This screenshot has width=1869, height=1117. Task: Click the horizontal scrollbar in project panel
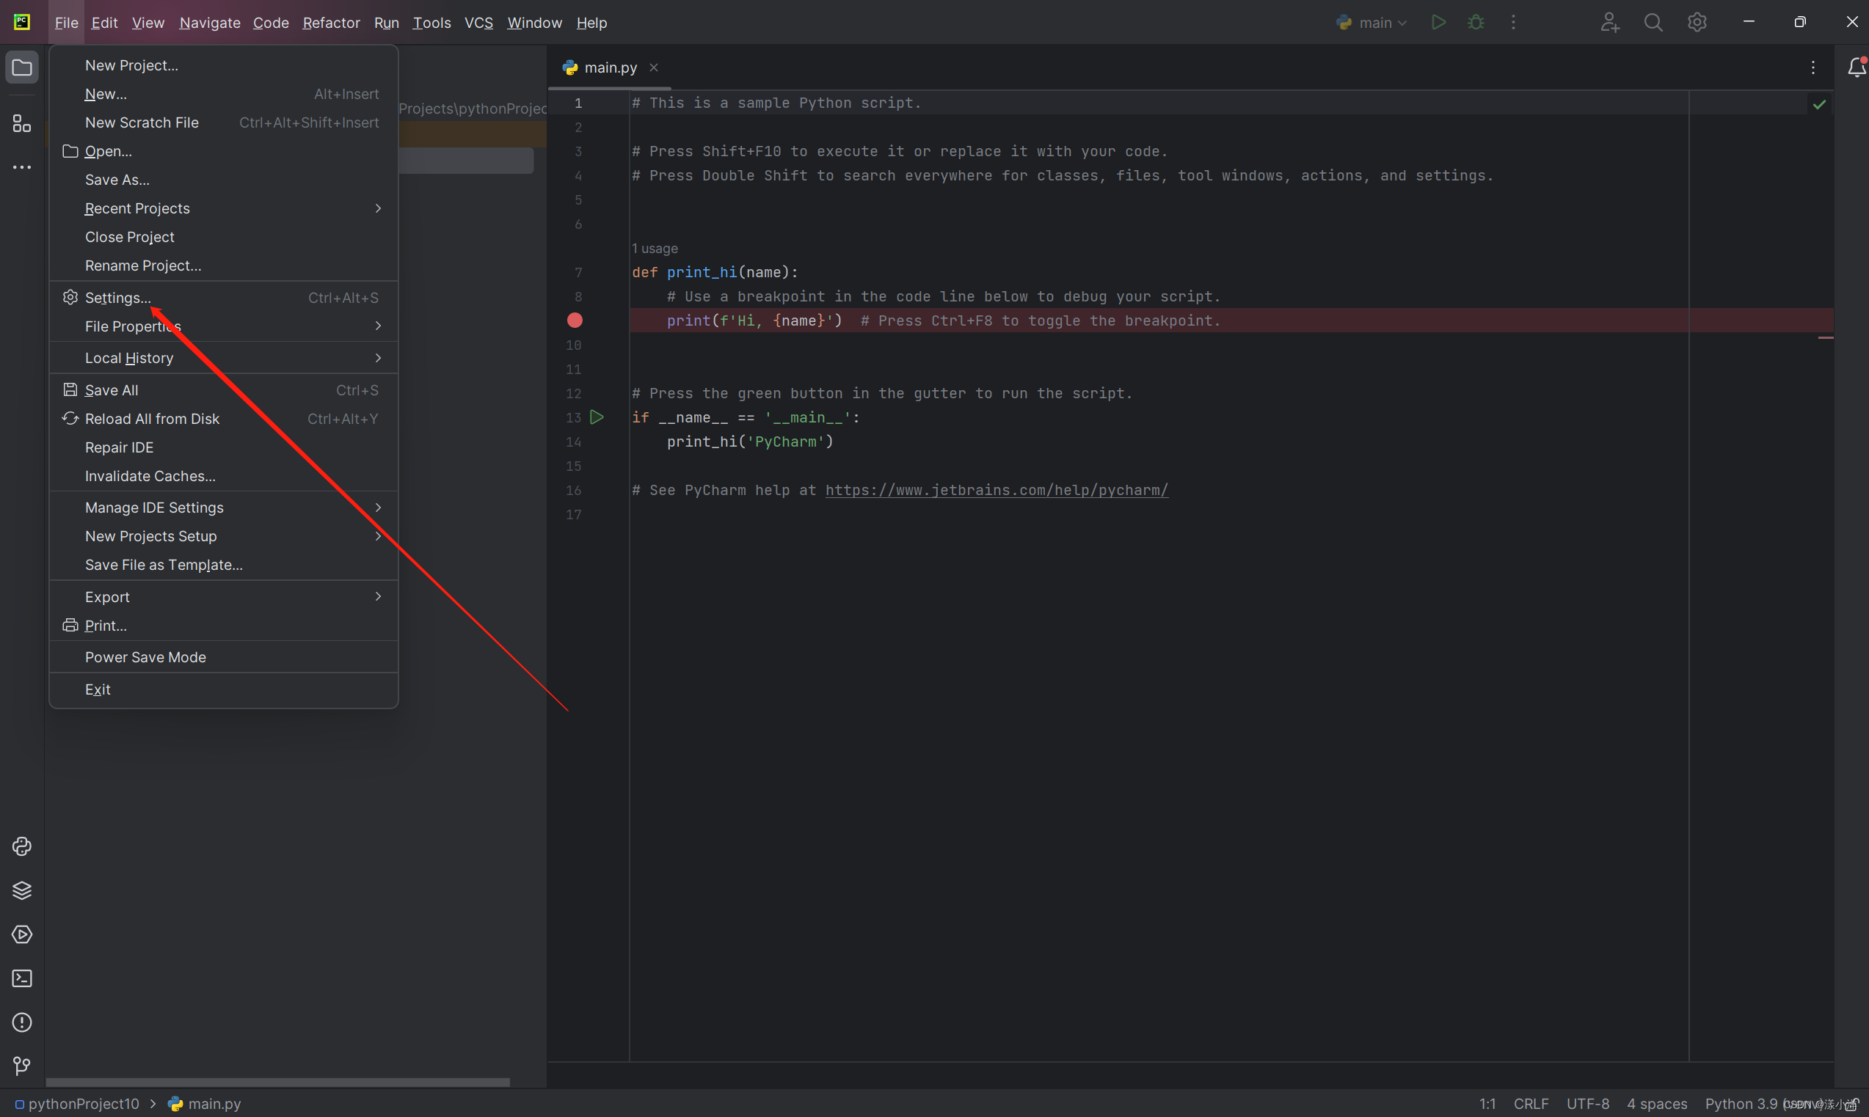click(277, 1083)
